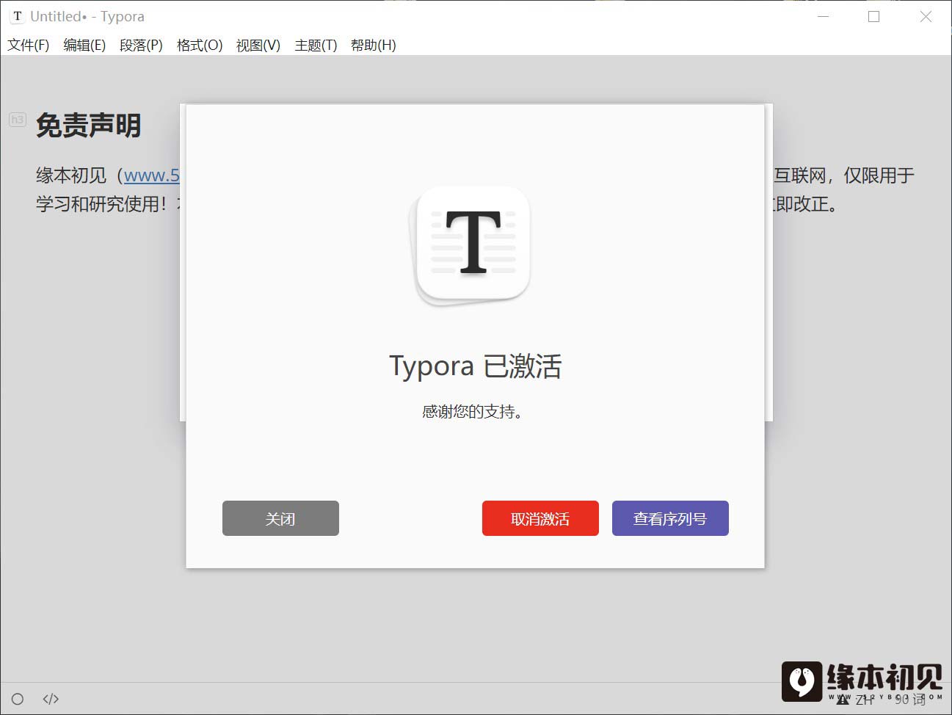Image resolution: width=952 pixels, height=715 pixels.
Task: Toggle the sidebar with the circle icon
Action: (x=18, y=699)
